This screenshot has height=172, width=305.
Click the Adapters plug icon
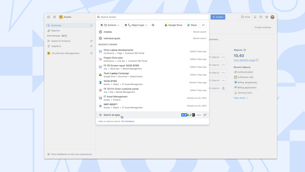[49, 46]
